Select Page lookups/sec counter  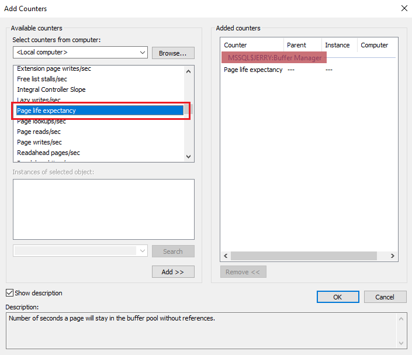coord(41,121)
